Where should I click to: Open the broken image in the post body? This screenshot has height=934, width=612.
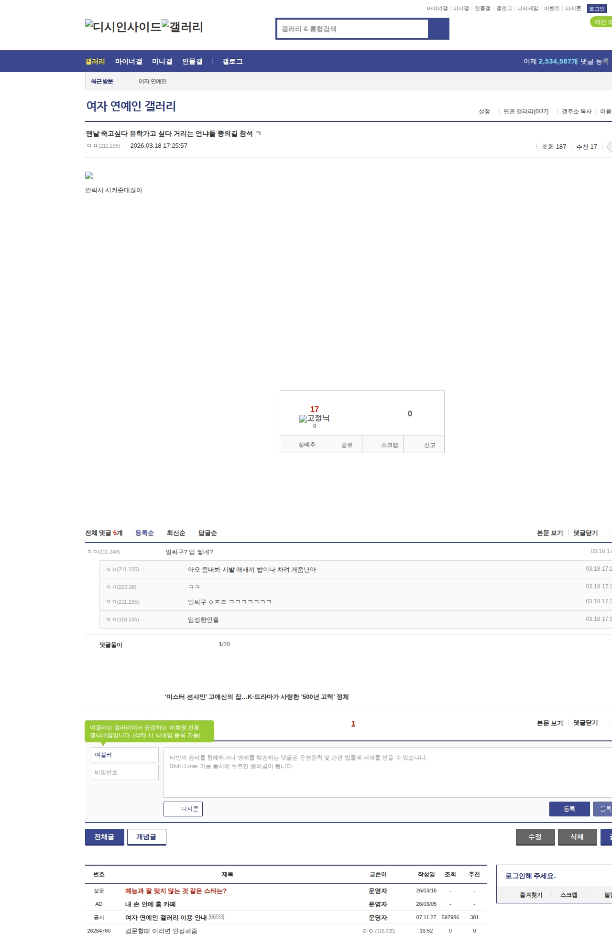pyautogui.click(x=89, y=176)
